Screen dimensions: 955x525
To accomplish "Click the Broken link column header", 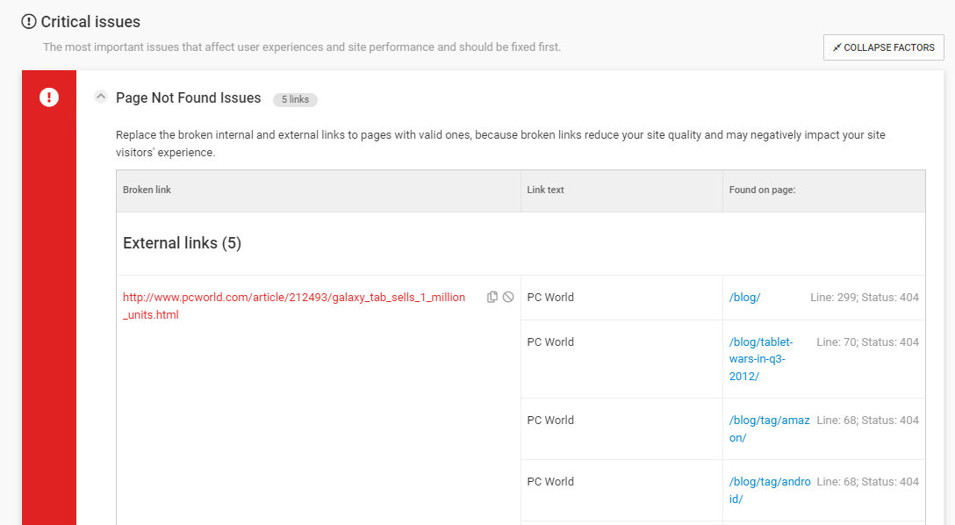I will [x=147, y=190].
